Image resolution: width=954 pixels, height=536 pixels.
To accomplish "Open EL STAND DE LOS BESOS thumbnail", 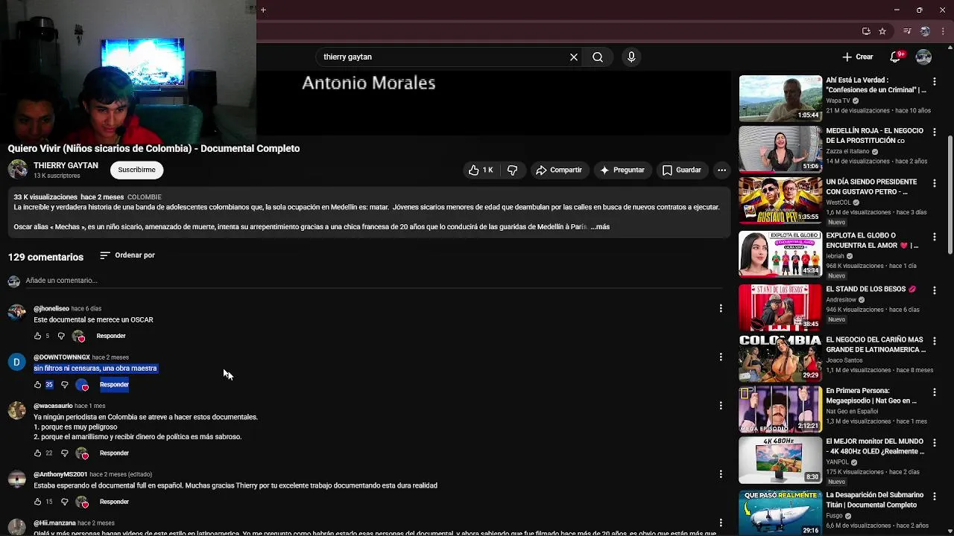I will coord(780,307).
